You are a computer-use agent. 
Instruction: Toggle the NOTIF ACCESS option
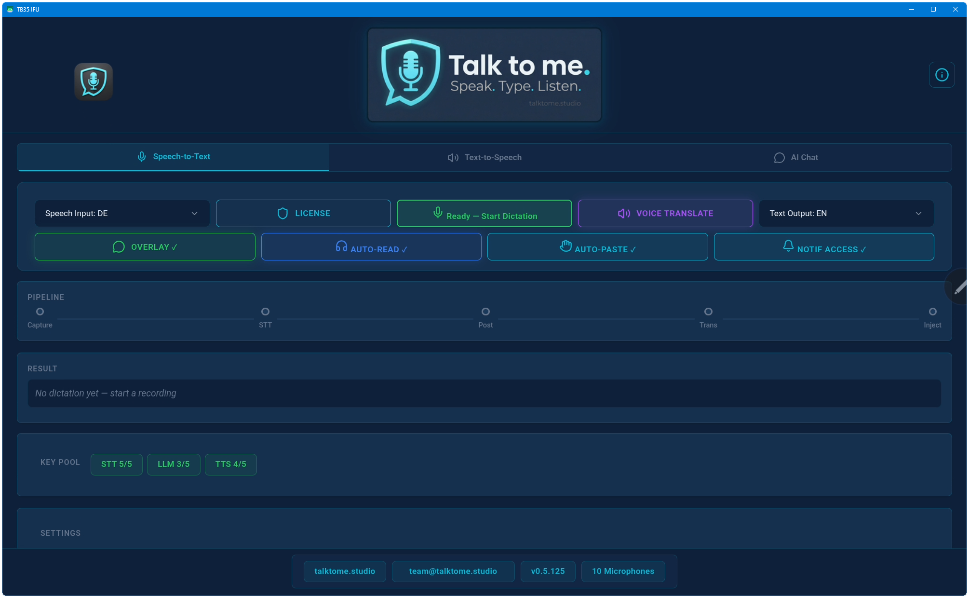824,247
